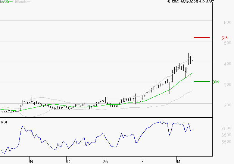The image size is (234, 164).
Task: Click the D month marker on time axis
Action: 69,161
